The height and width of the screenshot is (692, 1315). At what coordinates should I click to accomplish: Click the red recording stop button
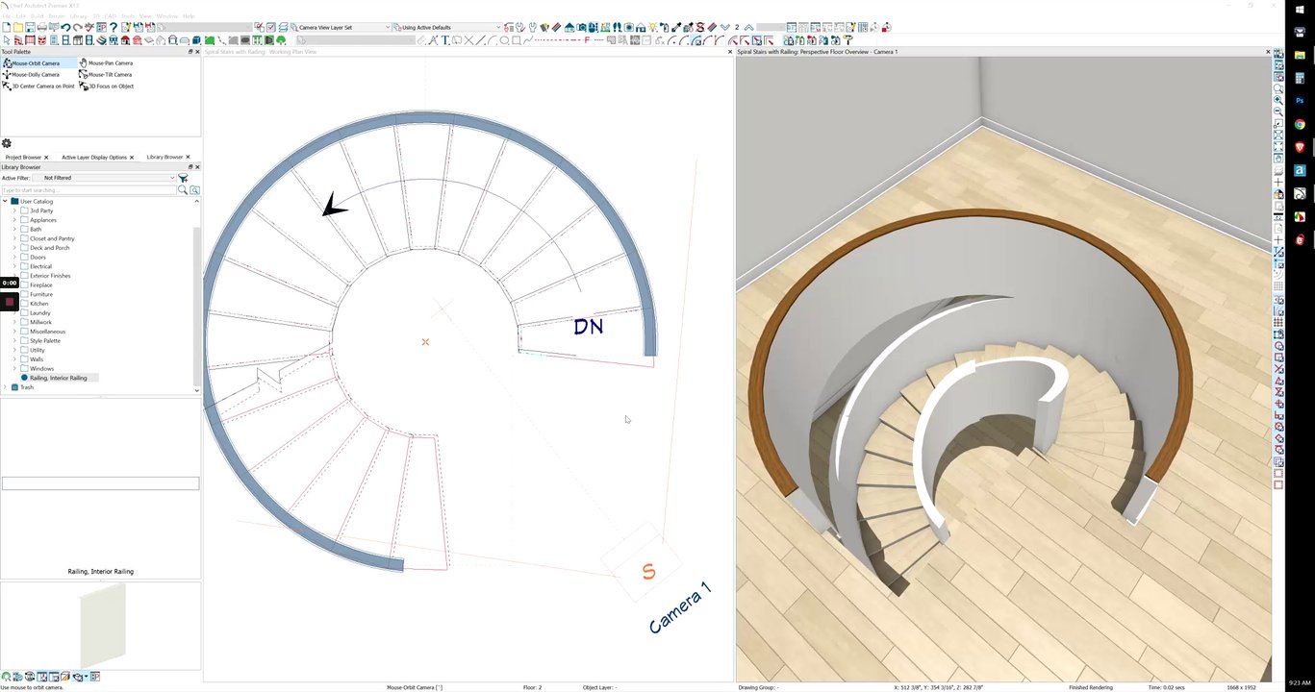(x=10, y=302)
